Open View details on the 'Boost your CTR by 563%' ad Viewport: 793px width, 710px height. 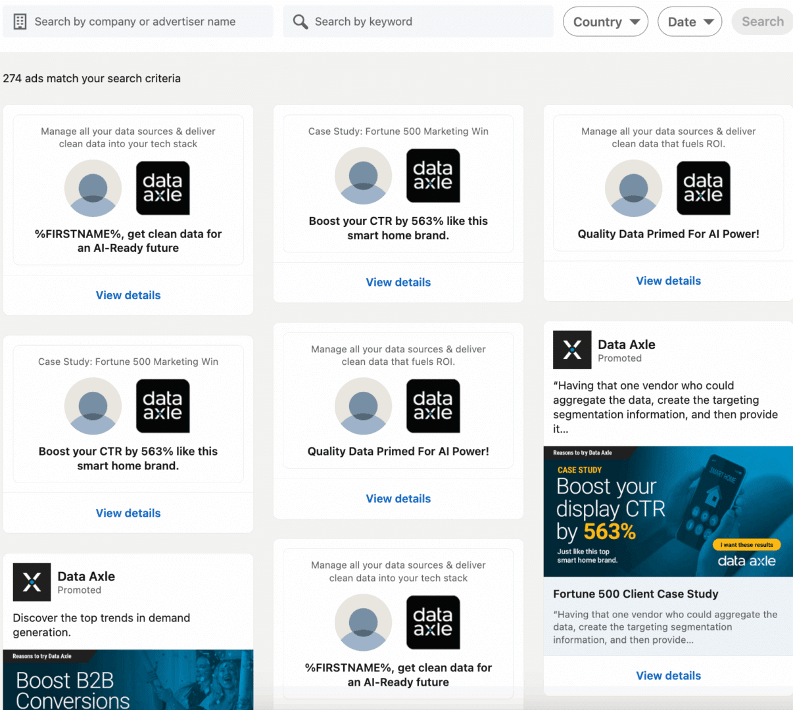pyautogui.click(x=398, y=282)
